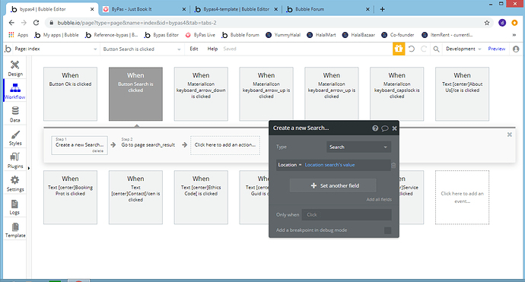Open the Type Search dropdown
The width and height of the screenshot is (525, 282).
[358, 147]
